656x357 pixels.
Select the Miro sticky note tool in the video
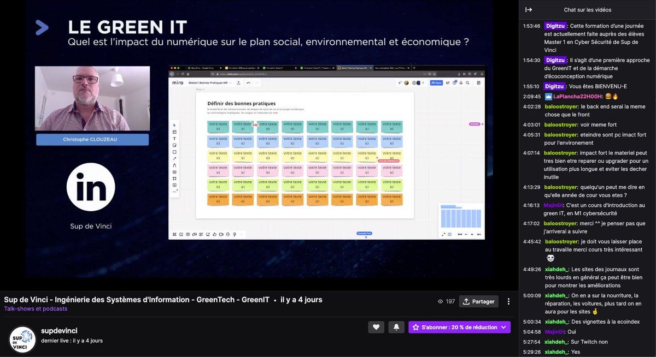[x=175, y=145]
